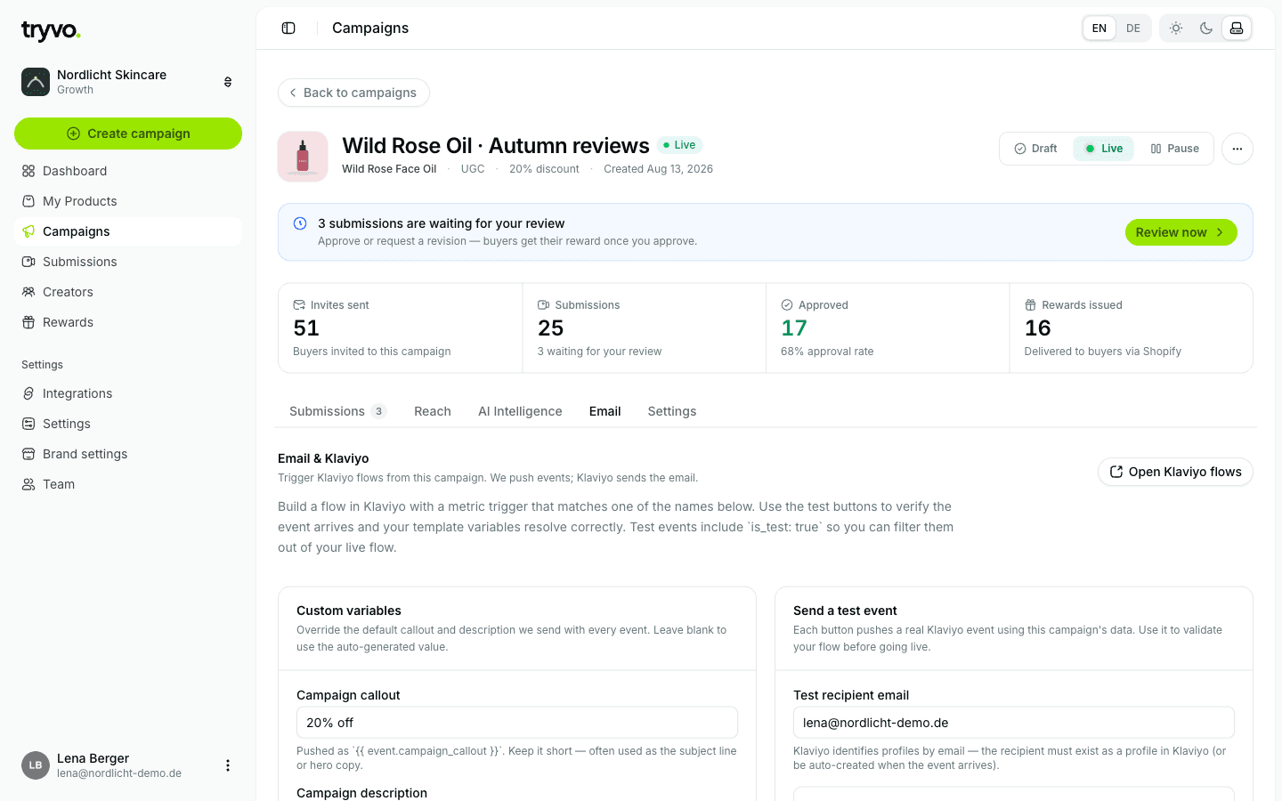
Task: Switch language to DE
Action: click(x=1133, y=28)
